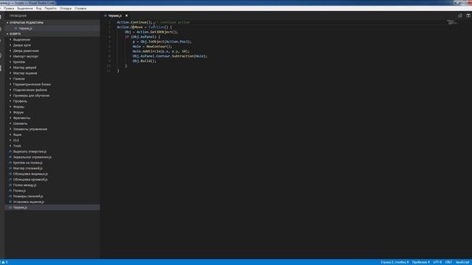This screenshot has height=265, width=472.
Task: Close the Червяк.js editor tab
Action: coord(126,15)
